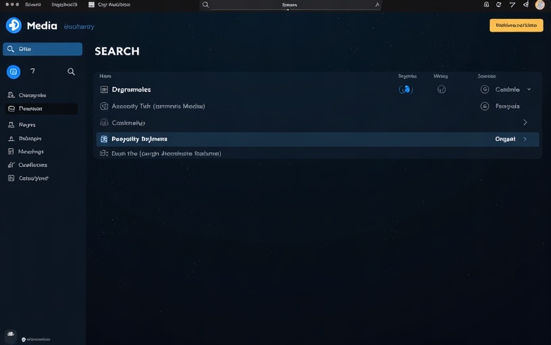Screen dimensions: 551x345
Task: Select the Dash the row text
Action: click(166, 154)
